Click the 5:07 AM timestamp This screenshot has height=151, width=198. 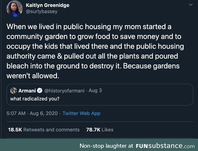click(16, 114)
